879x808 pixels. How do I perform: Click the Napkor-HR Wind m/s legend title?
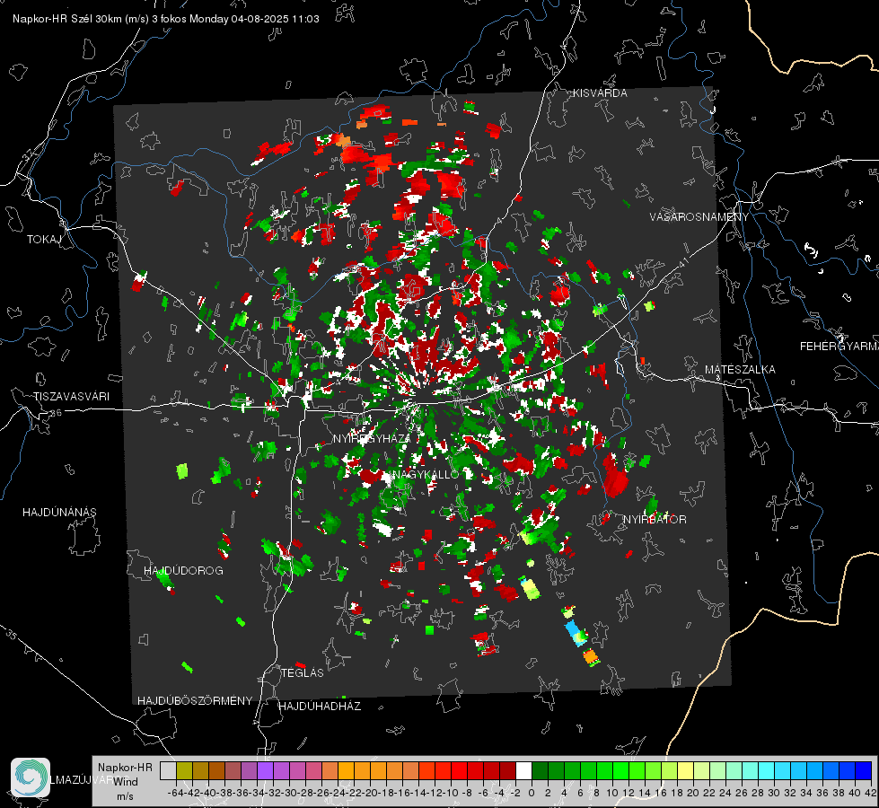(125, 782)
